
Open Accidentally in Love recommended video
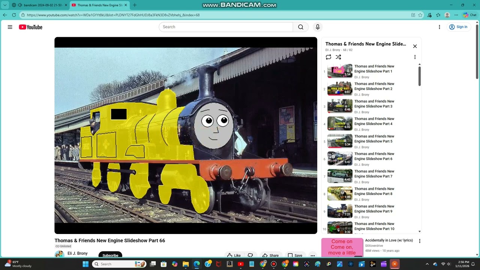pos(389,240)
